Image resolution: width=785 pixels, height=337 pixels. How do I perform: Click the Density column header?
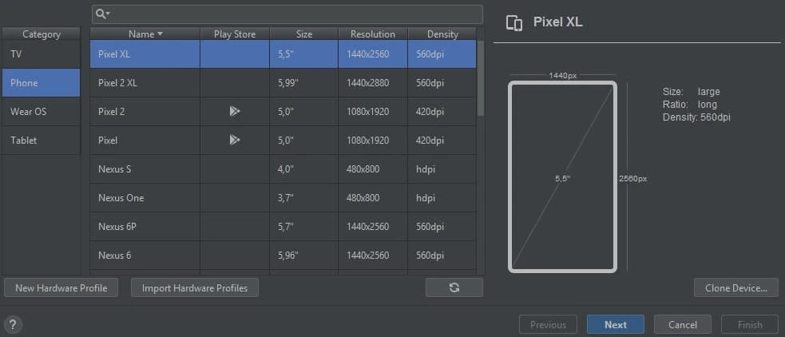tap(442, 34)
